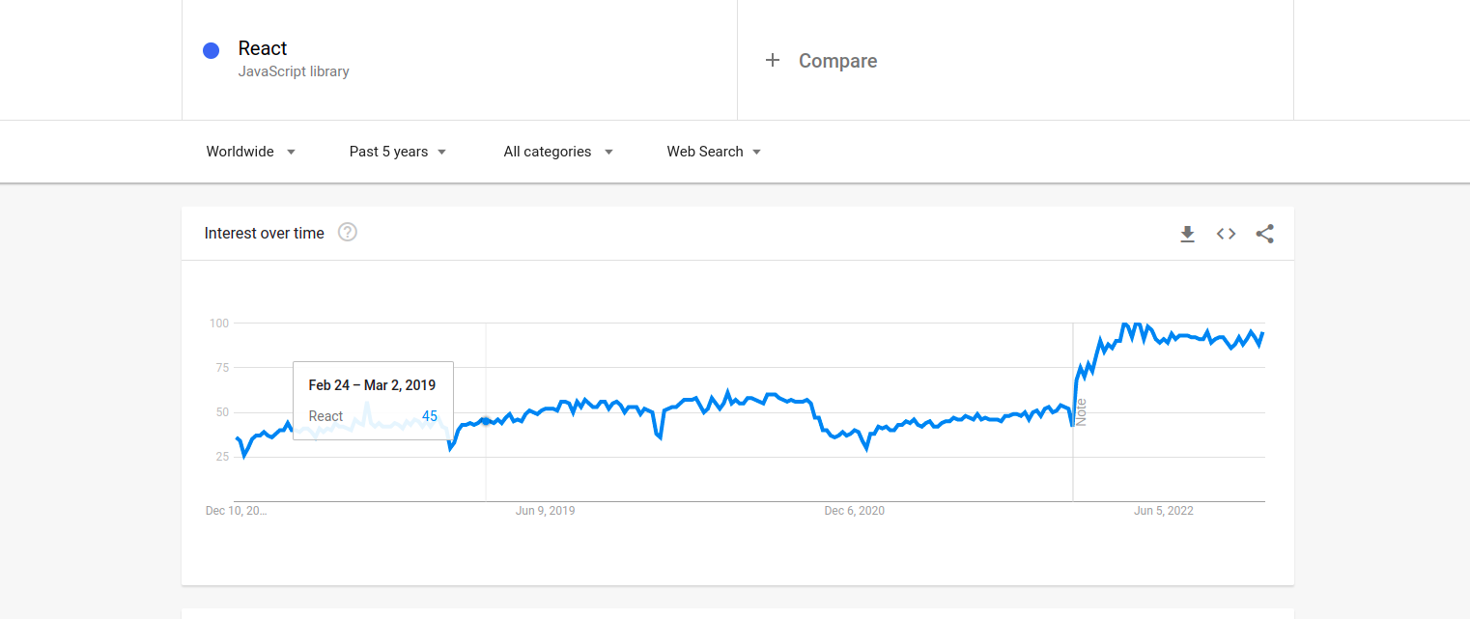
Task: Click the JavaScript library subtitle
Action: 294,71
